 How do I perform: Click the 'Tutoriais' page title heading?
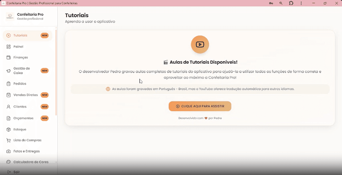coord(77,15)
